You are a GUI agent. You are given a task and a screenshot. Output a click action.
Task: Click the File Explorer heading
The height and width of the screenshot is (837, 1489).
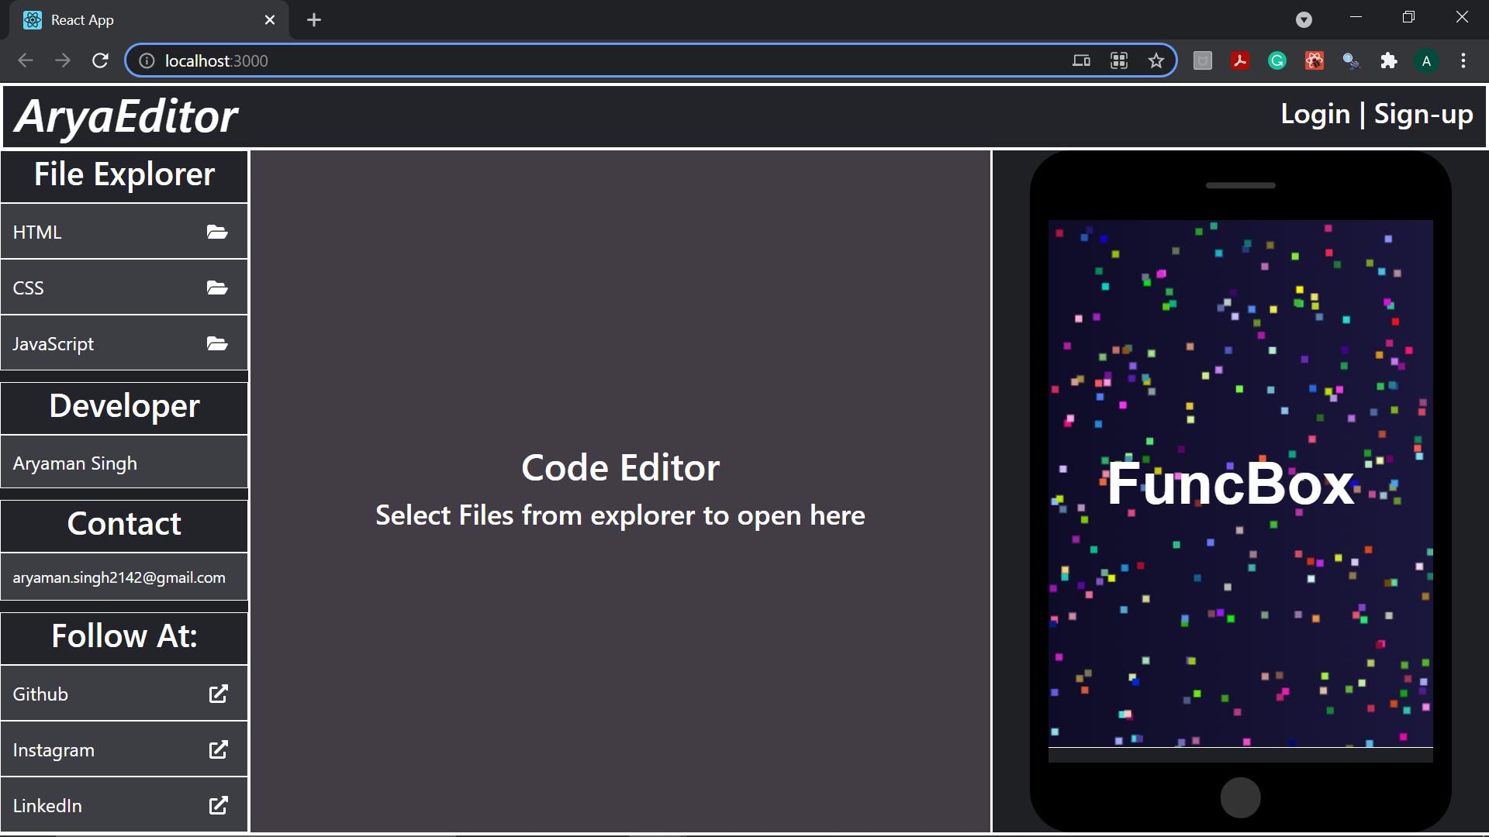point(124,175)
